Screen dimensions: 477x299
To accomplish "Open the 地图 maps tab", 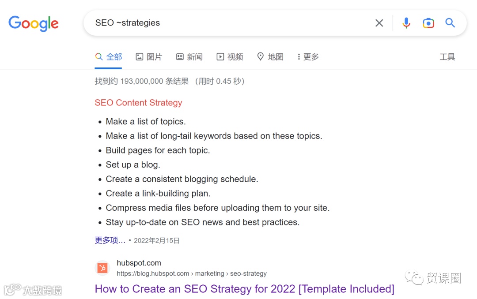I will pyautogui.click(x=270, y=57).
